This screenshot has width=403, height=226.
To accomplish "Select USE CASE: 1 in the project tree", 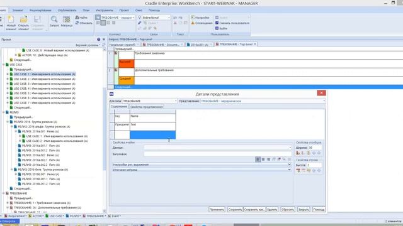I will coord(45,74).
